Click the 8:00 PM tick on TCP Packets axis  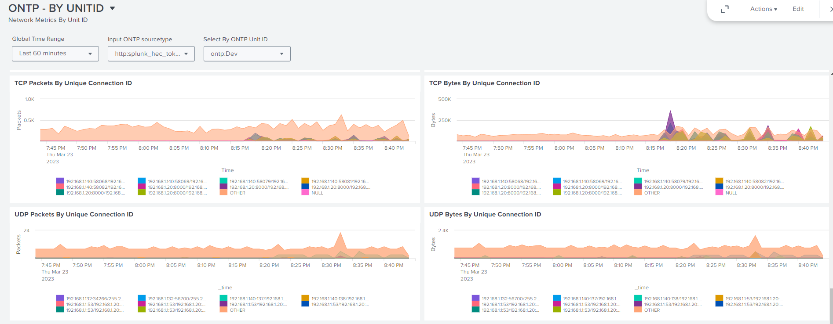(148, 148)
